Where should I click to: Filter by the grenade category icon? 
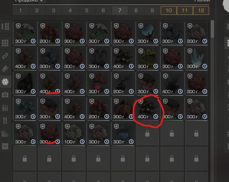coord(5,69)
